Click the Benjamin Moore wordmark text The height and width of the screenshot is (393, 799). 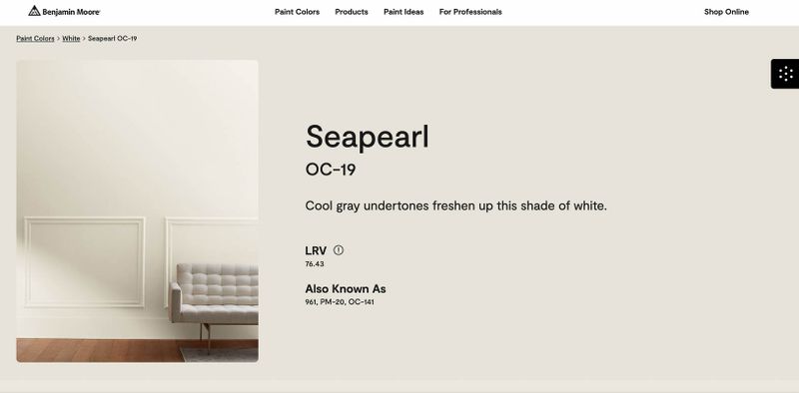tap(71, 12)
